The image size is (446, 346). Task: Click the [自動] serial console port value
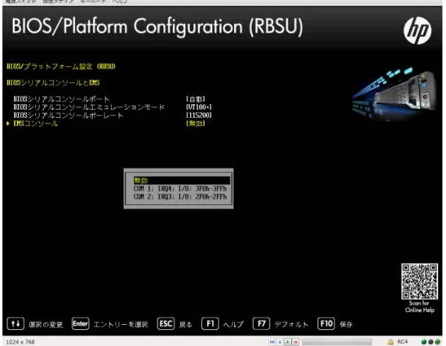click(x=196, y=99)
